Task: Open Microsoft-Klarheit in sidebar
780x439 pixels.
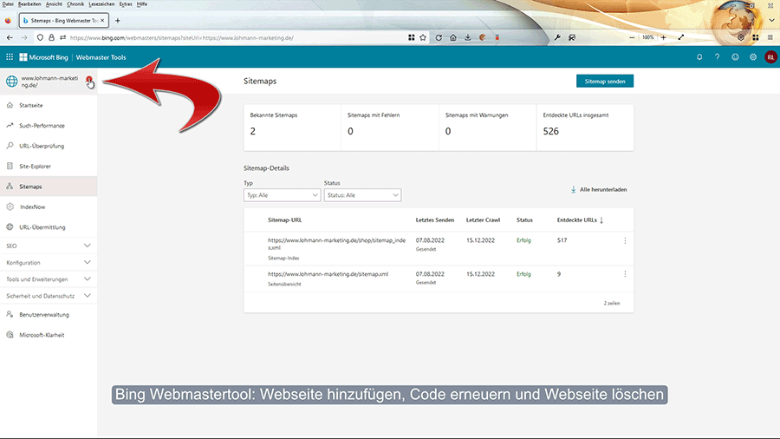Action: pyautogui.click(x=49, y=336)
